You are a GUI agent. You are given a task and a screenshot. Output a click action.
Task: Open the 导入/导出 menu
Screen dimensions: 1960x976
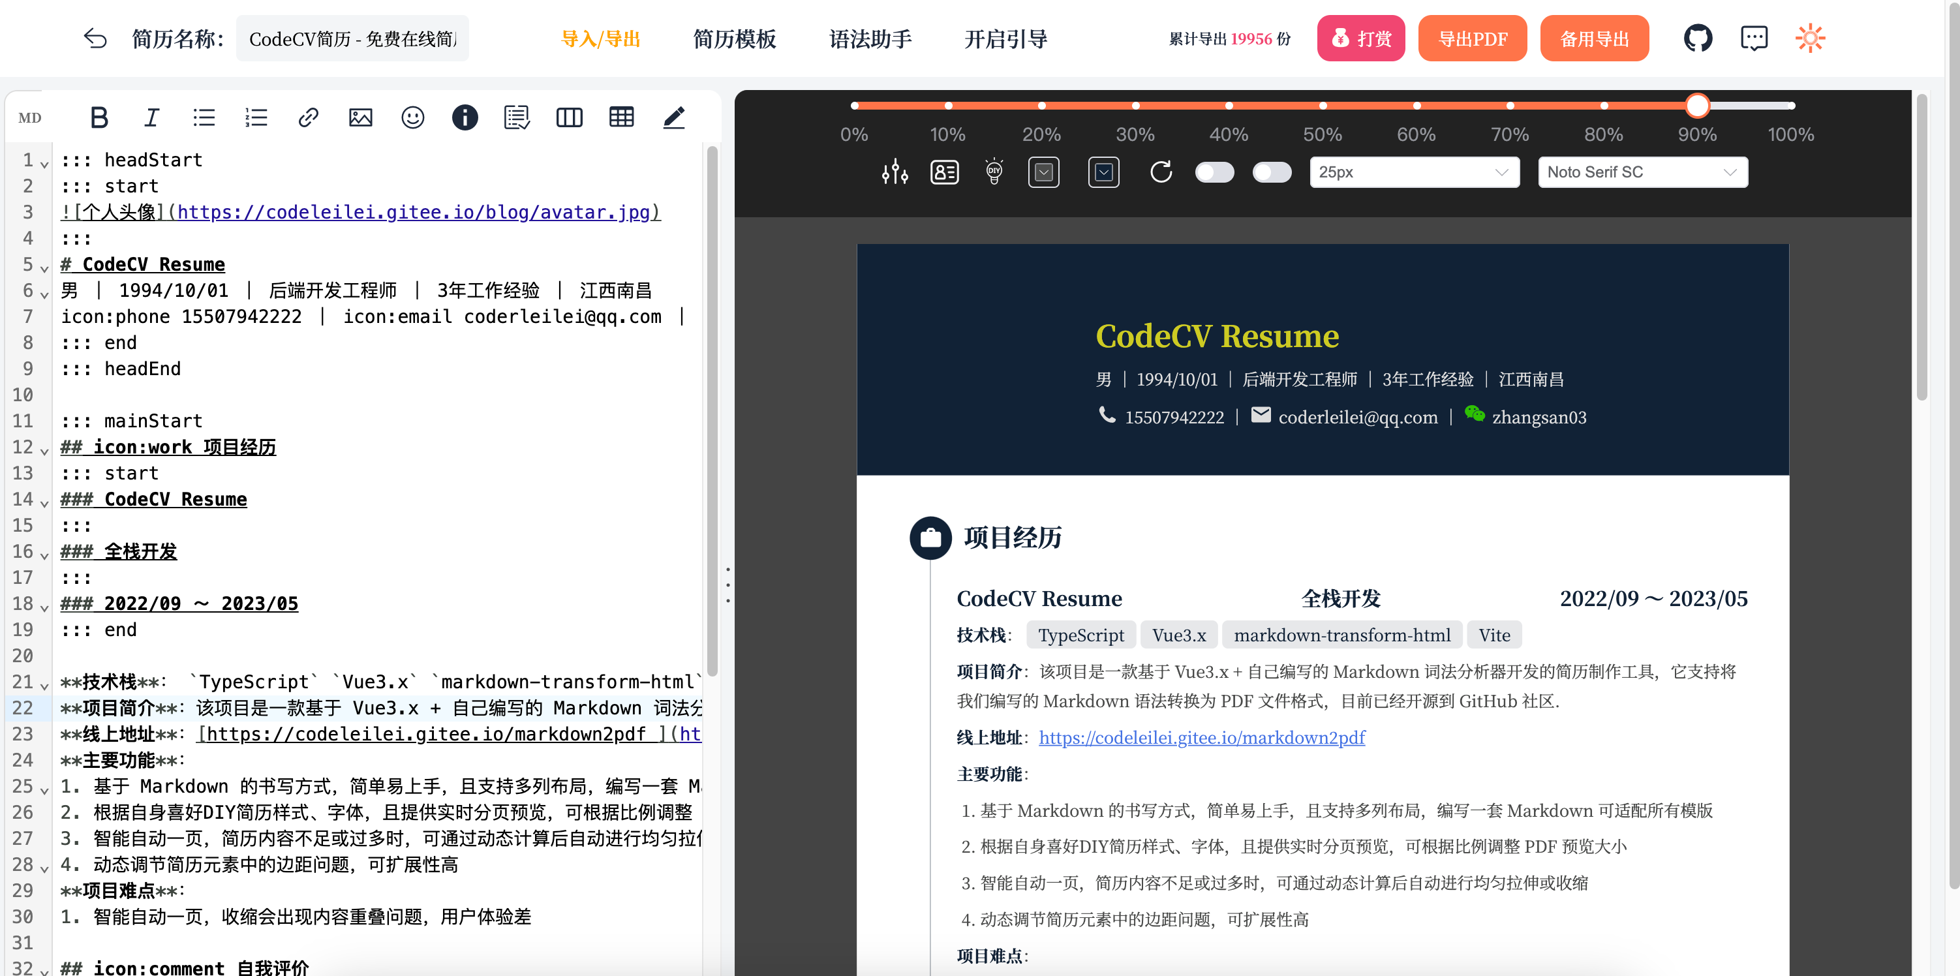600,38
